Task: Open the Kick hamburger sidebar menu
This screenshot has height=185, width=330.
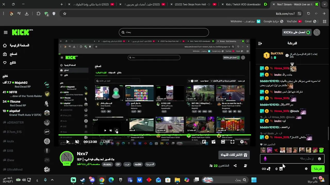Action: (6, 32)
